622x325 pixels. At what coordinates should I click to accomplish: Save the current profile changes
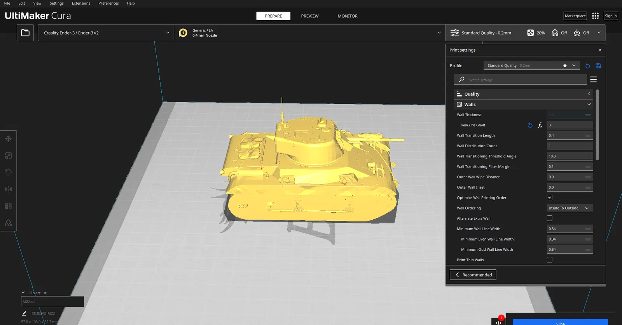[x=598, y=66]
